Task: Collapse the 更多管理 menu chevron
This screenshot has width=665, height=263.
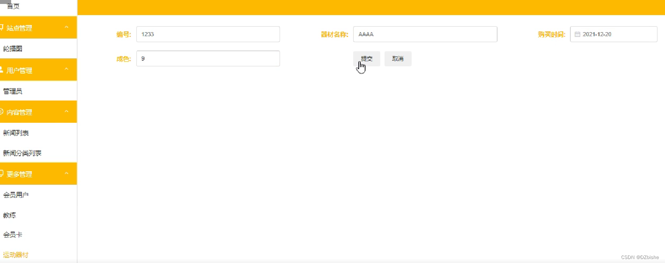Action: (x=66, y=174)
